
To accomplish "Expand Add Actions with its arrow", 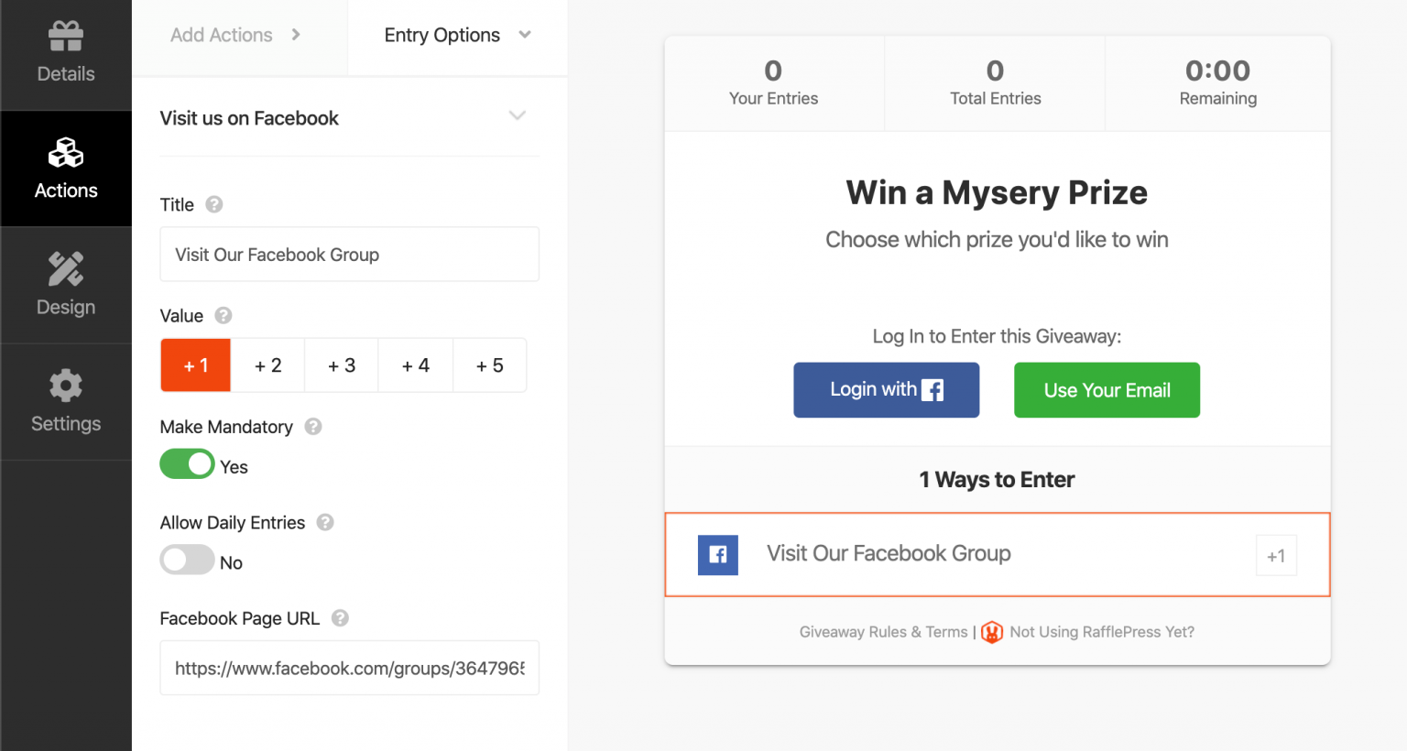I will tap(295, 34).
